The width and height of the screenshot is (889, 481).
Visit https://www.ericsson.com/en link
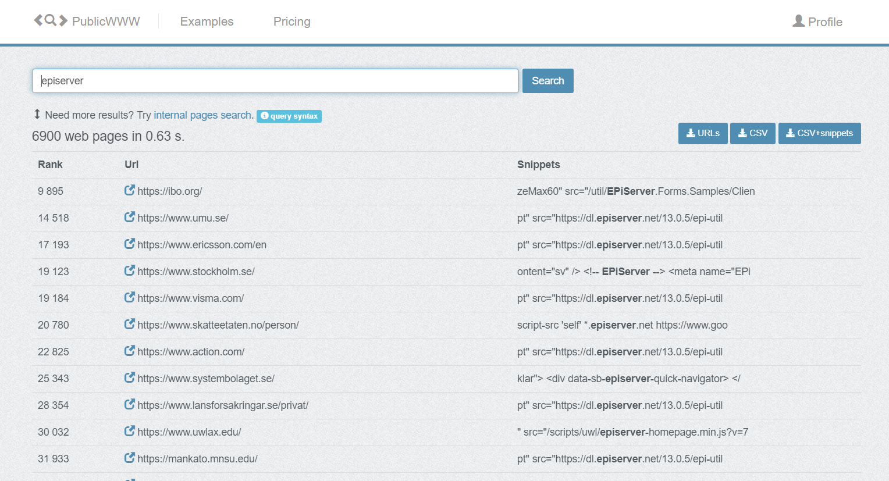point(202,245)
